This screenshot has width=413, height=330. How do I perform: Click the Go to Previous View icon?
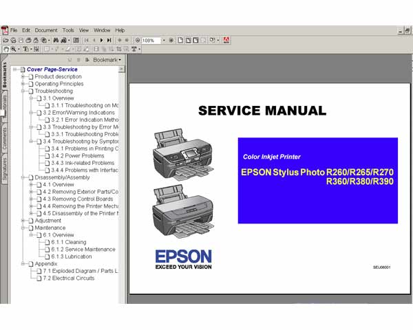[x=120, y=41]
